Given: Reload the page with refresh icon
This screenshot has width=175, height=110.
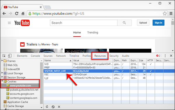Looking at the screenshot, I should click(x=17, y=13).
